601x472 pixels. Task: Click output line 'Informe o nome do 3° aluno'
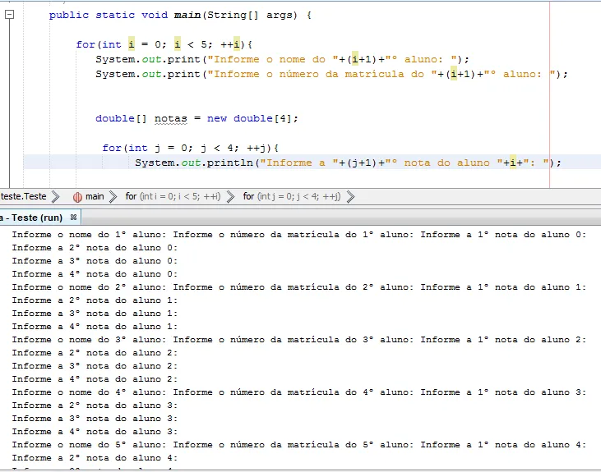[x=299, y=340]
